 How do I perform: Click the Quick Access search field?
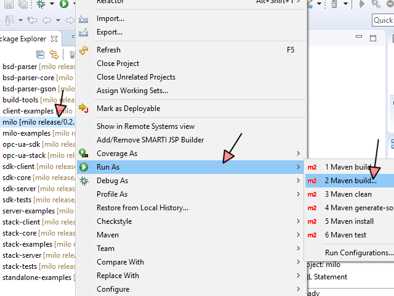tap(383, 20)
